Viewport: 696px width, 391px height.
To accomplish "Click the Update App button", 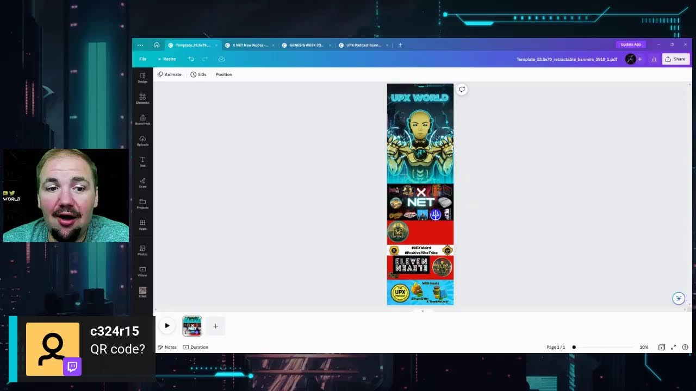I will [631, 45].
